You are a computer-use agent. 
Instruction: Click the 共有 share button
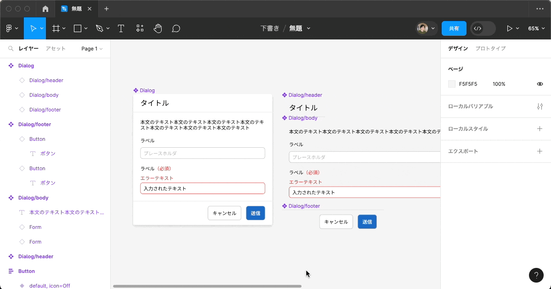click(x=454, y=28)
